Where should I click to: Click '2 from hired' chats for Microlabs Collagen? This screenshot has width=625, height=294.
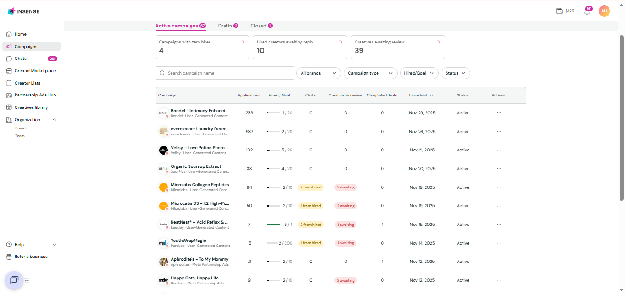(311, 187)
